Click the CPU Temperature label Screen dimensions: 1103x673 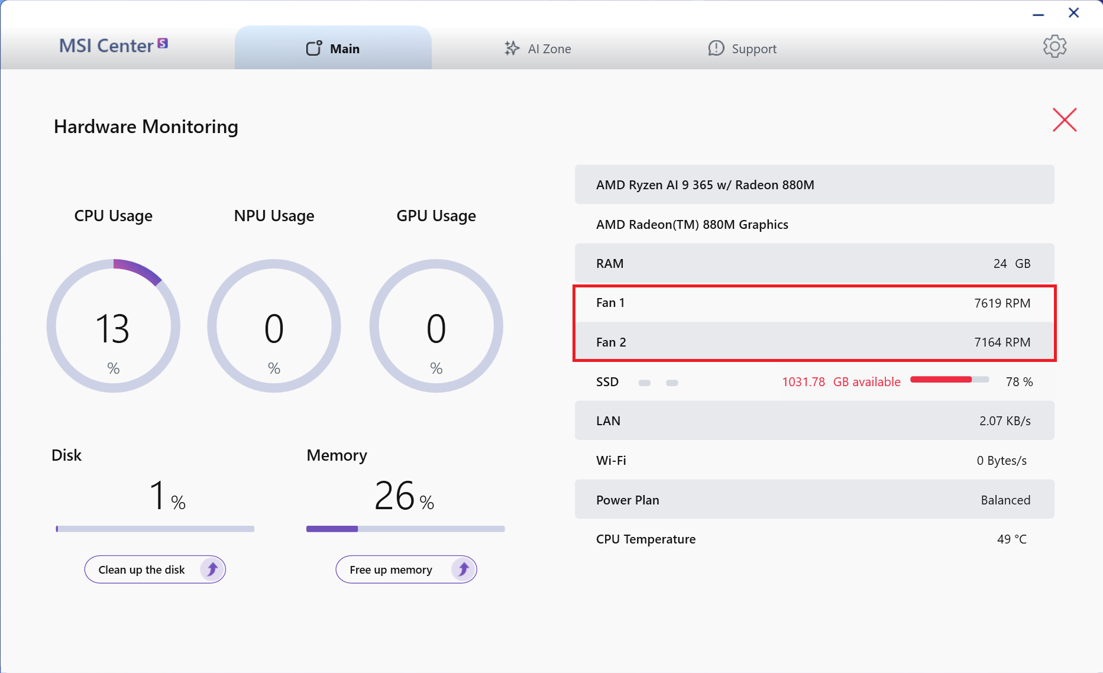(x=646, y=539)
